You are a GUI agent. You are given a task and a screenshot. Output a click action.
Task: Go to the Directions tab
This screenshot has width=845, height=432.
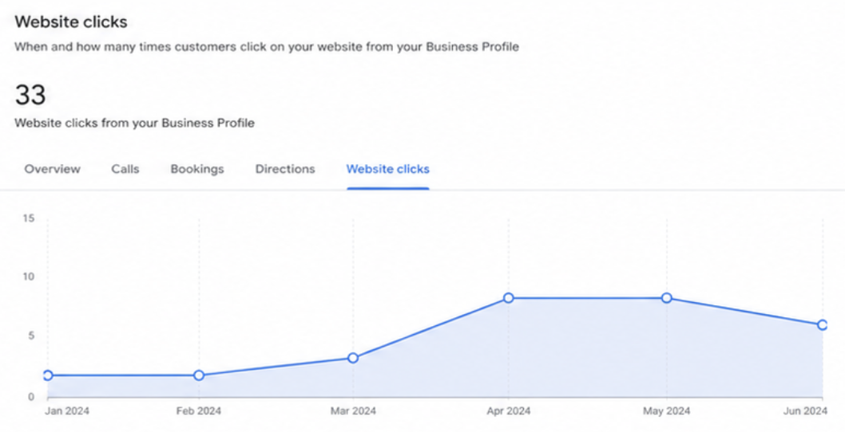coord(285,169)
